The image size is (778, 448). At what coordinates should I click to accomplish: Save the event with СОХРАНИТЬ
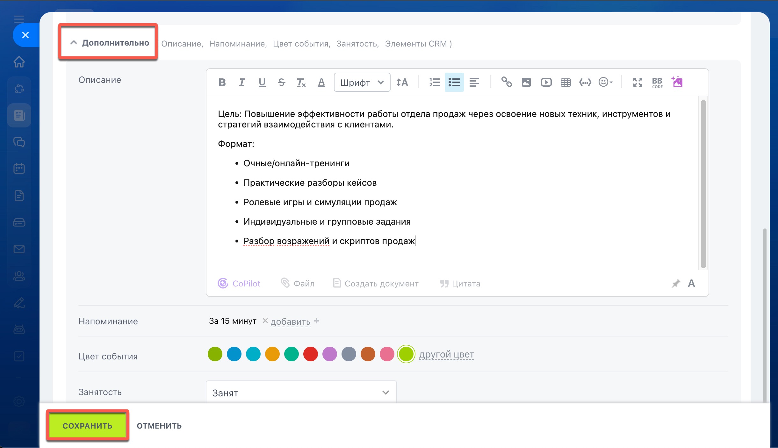(x=87, y=426)
